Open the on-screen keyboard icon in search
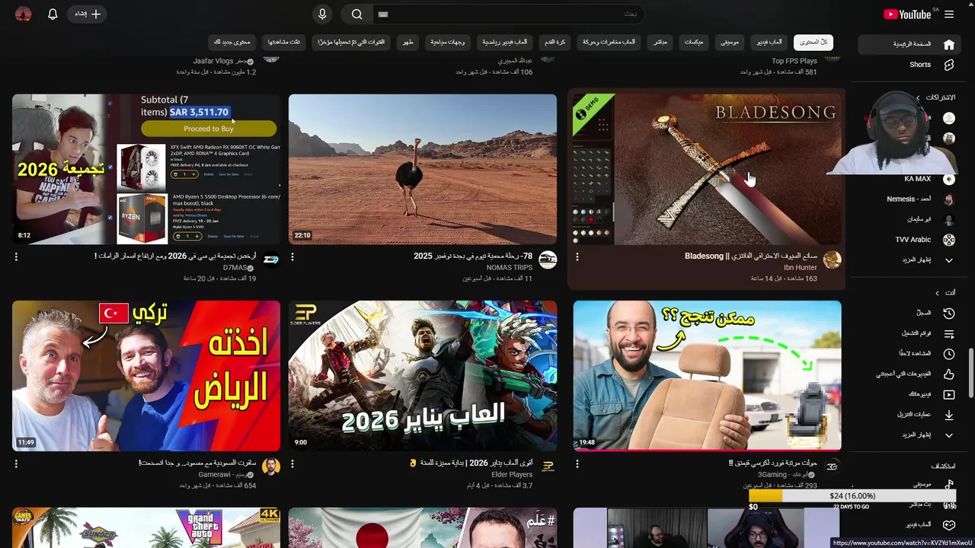The image size is (975, 548). [383, 14]
